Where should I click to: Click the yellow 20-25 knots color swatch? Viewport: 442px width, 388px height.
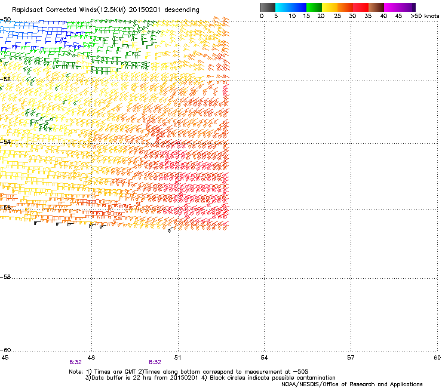330,7
